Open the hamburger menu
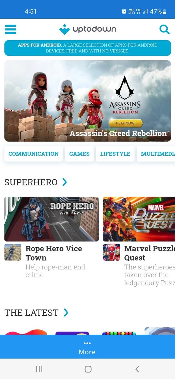 tap(10, 29)
